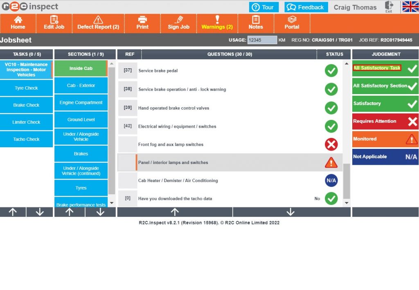Click the Print icon
419x290 pixels.
pyautogui.click(x=142, y=24)
